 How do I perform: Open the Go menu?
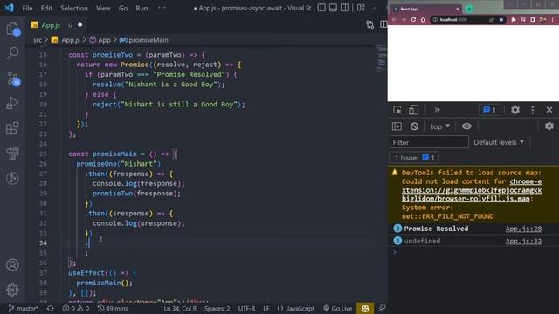pos(123,8)
